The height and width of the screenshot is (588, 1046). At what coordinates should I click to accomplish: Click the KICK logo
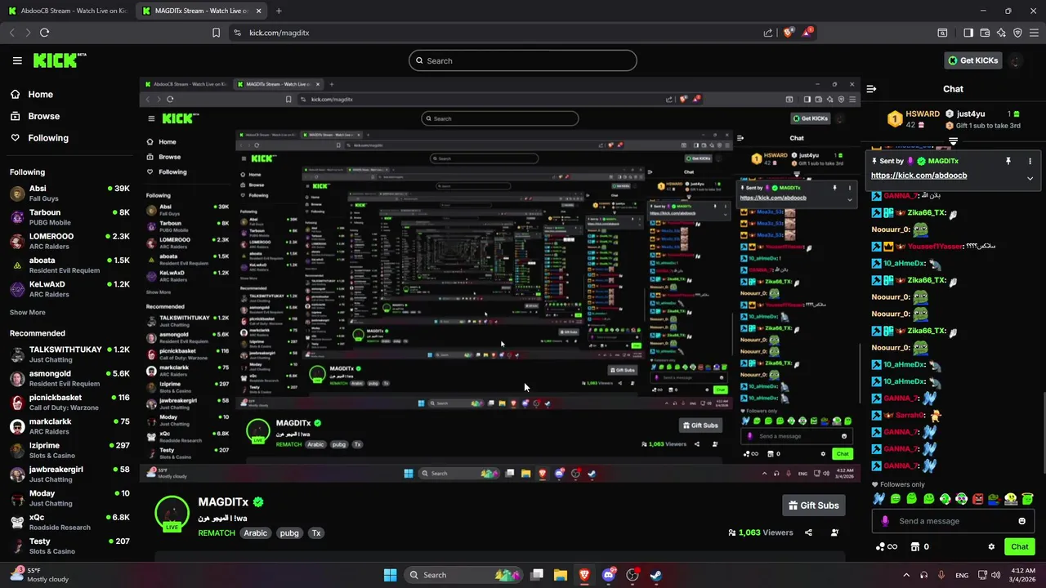60,60
